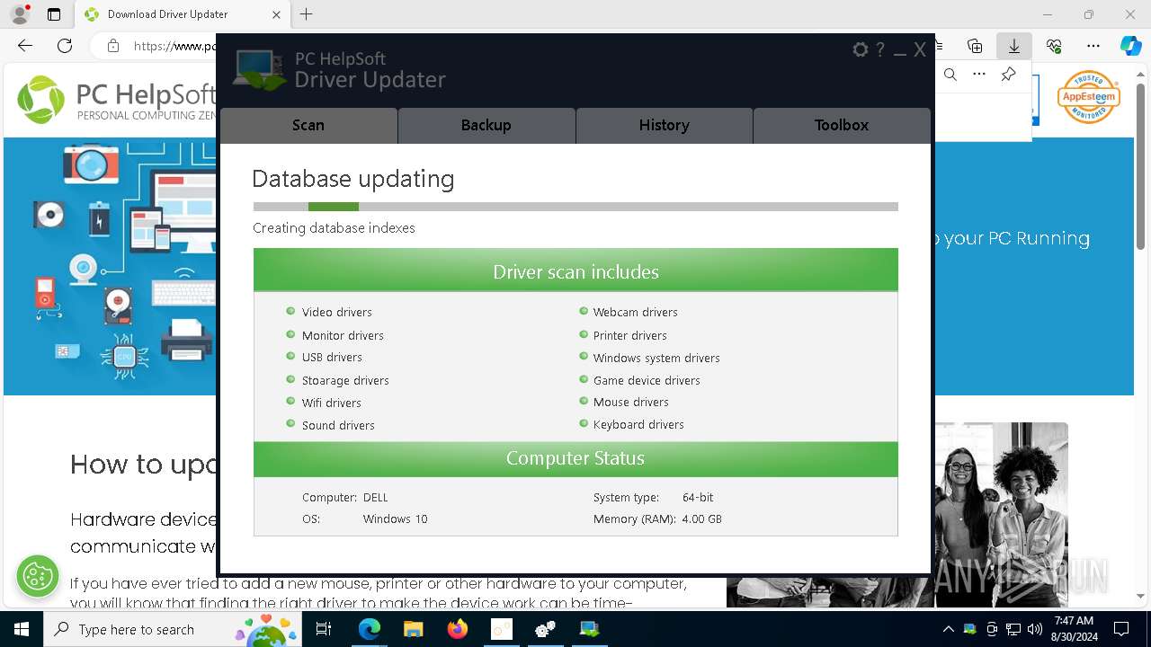The height and width of the screenshot is (647, 1151).
Task: Select the Download Driver Updater browser tab
Action: (183, 14)
